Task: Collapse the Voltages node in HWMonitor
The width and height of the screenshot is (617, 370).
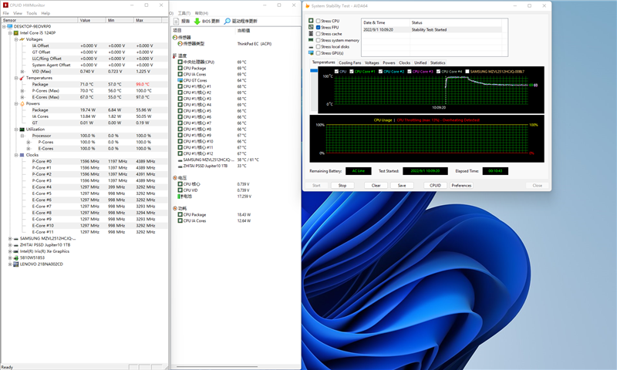Action: tap(16, 39)
